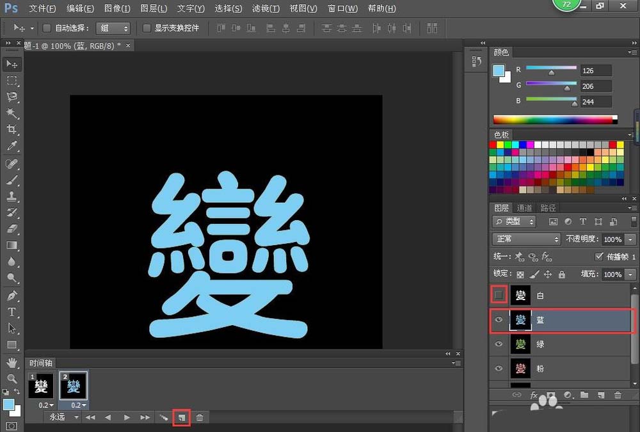This screenshot has width=640, height=432.
Task: Hide the 绿 layer
Action: coord(499,344)
